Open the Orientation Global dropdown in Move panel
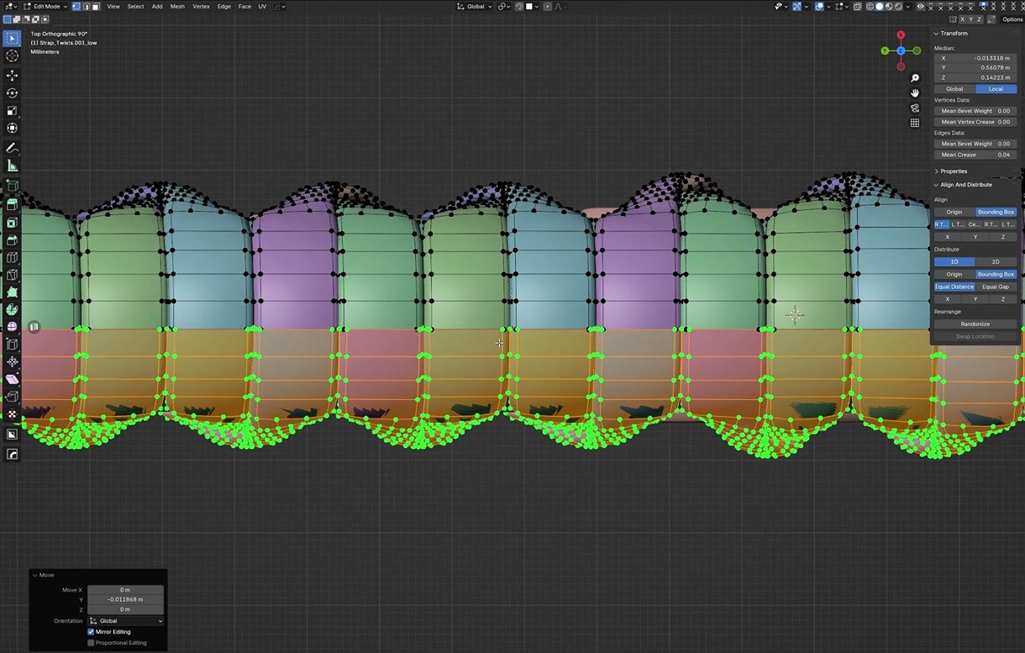 [125, 621]
